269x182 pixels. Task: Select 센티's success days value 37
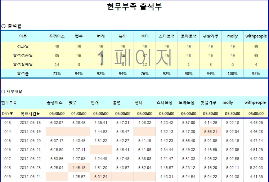point(145,56)
